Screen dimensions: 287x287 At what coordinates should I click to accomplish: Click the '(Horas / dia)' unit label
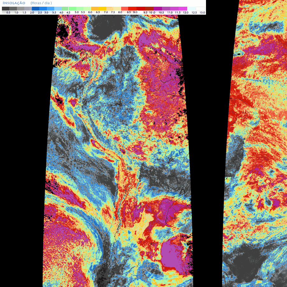[41, 3]
